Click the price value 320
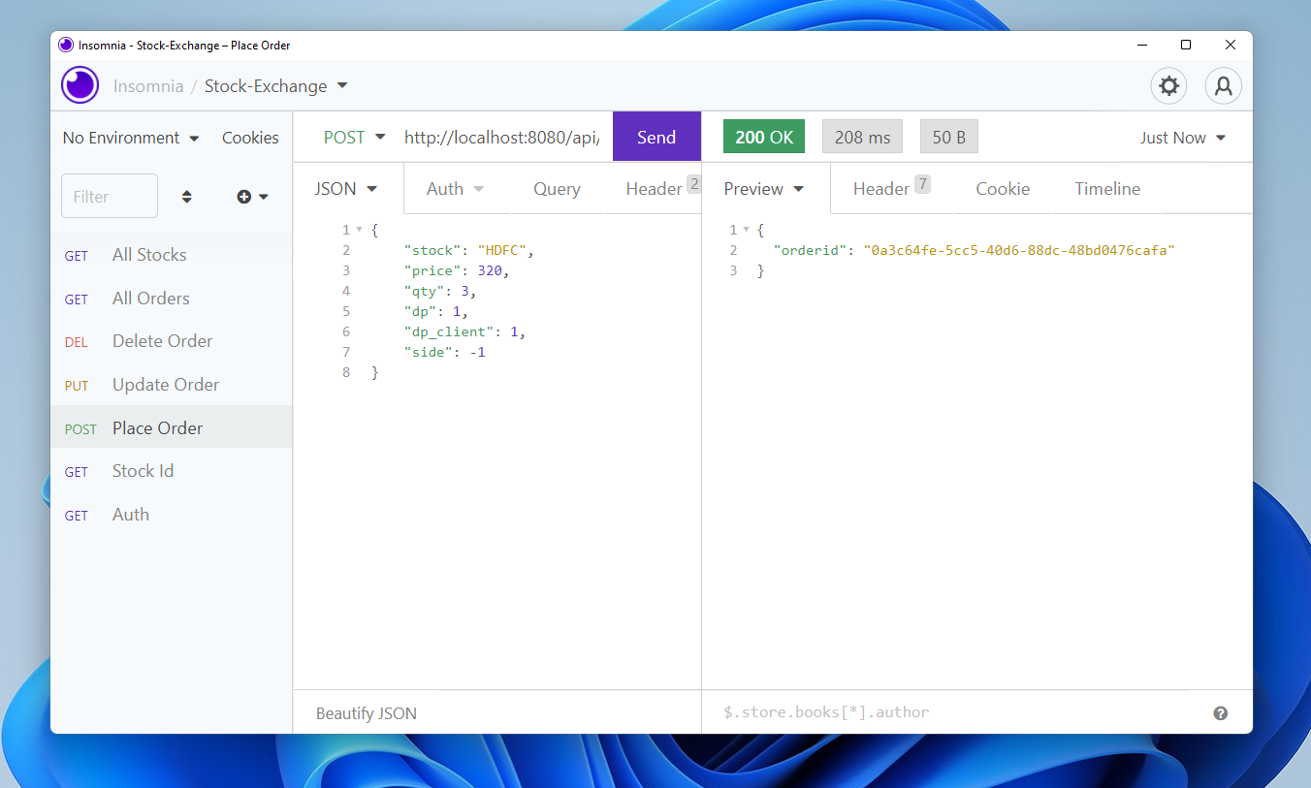This screenshot has height=788, width=1311. (490, 270)
